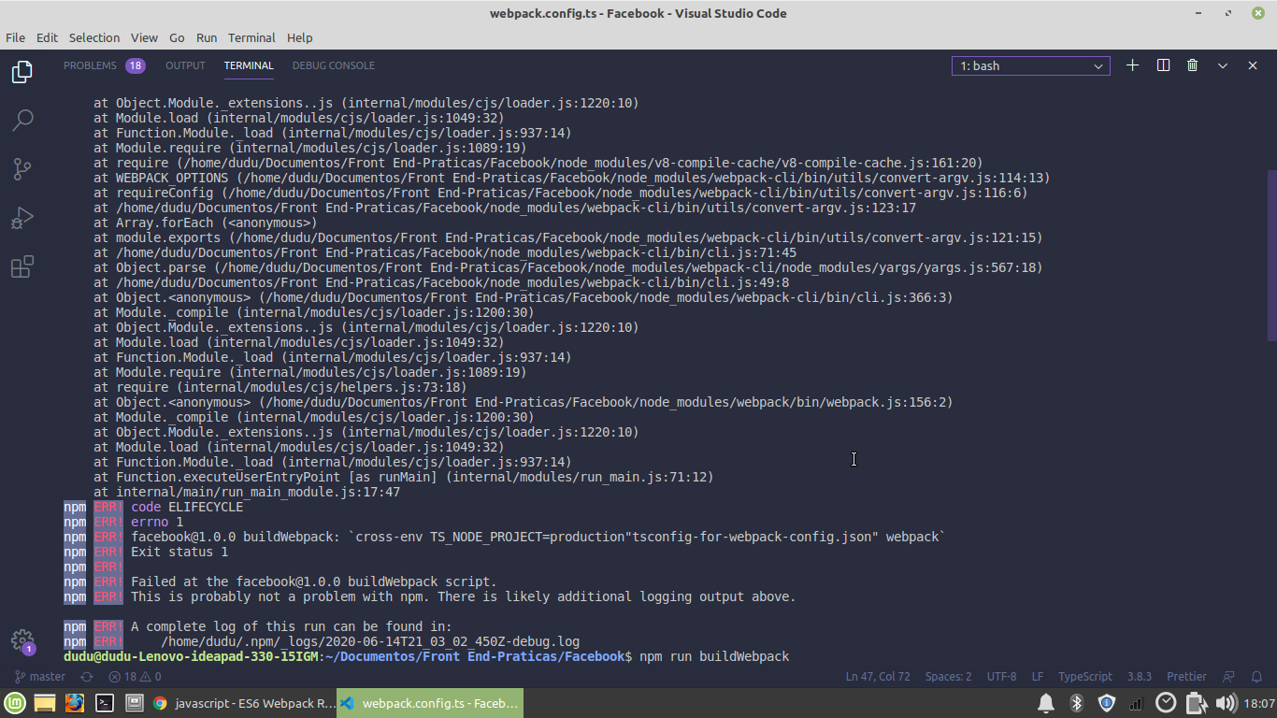
Task: Open the network tray icon
Action: [x=1136, y=703]
